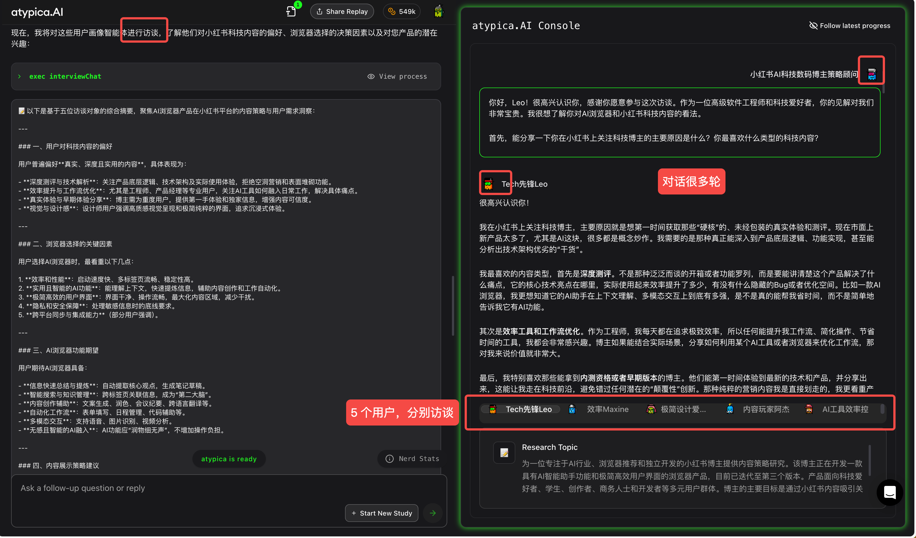Click the Research Topic notepad icon
Viewport: 916px width, 538px height.
click(x=504, y=453)
